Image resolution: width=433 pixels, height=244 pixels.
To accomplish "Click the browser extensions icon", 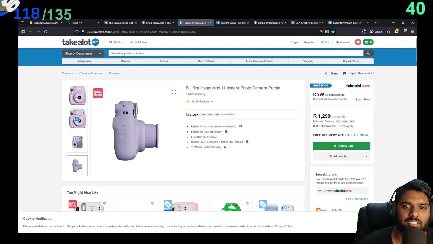I will pos(388,32).
